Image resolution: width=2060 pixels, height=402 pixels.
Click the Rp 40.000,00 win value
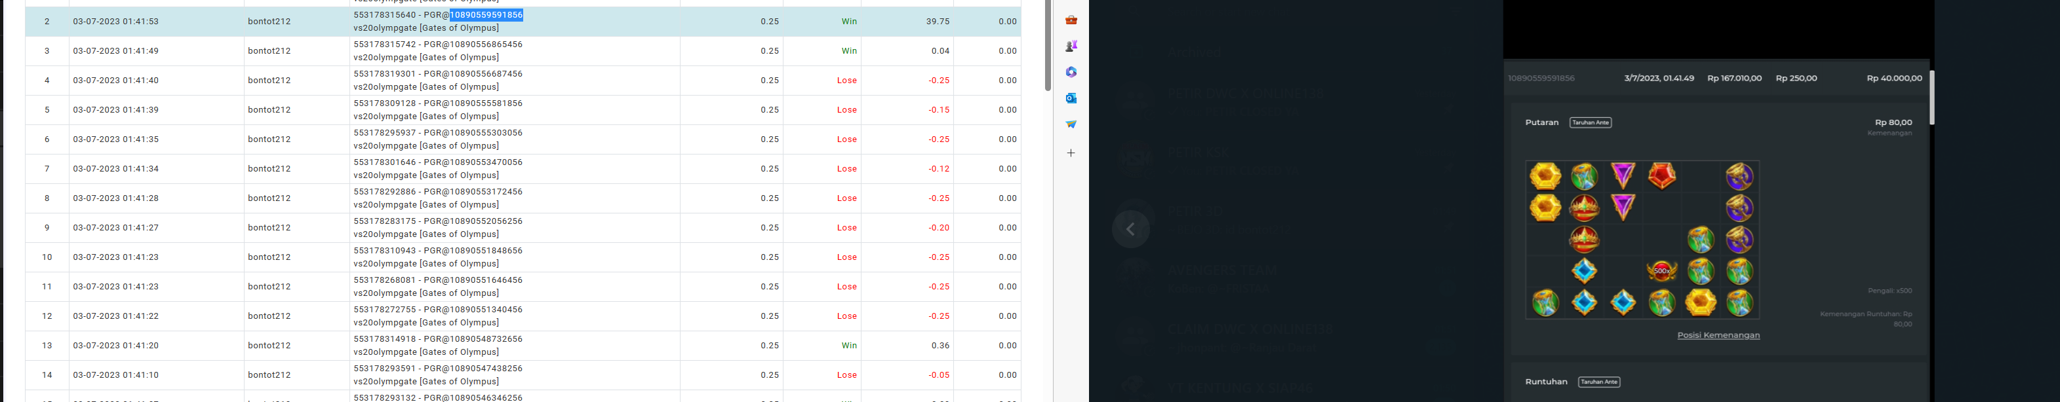pyautogui.click(x=1895, y=79)
